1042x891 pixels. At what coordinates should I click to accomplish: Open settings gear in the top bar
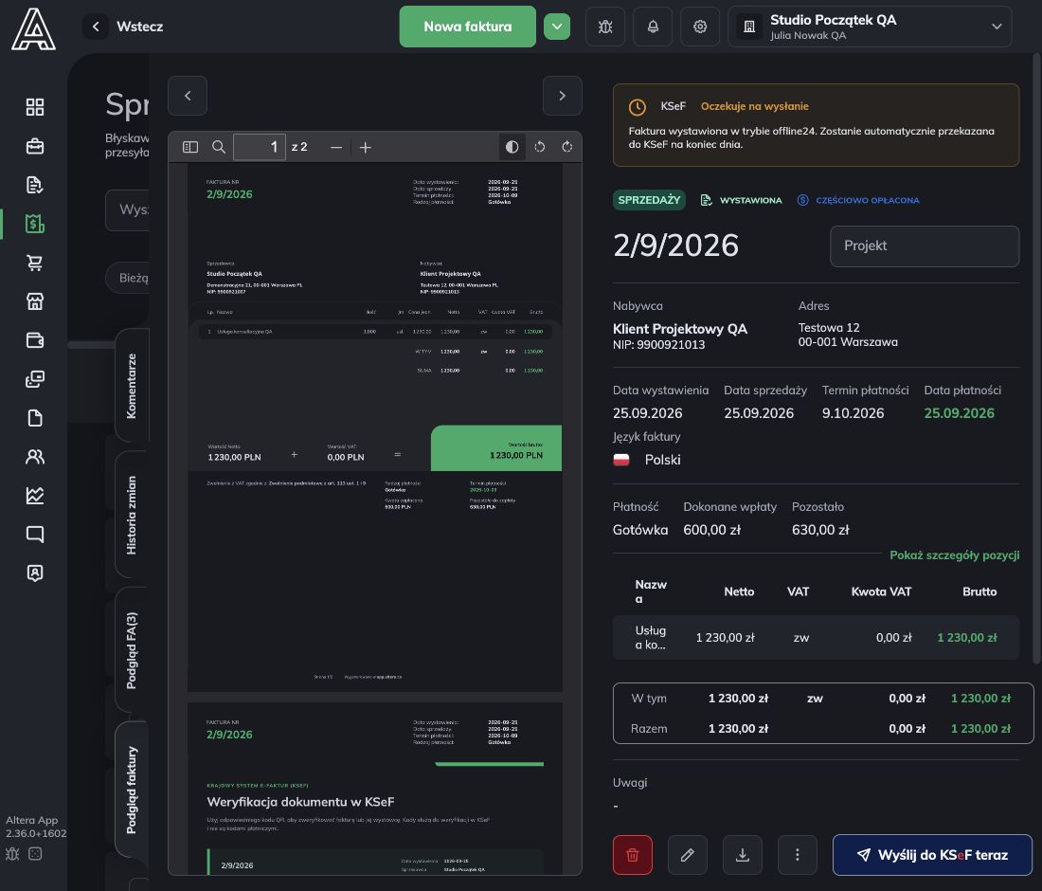(x=700, y=27)
